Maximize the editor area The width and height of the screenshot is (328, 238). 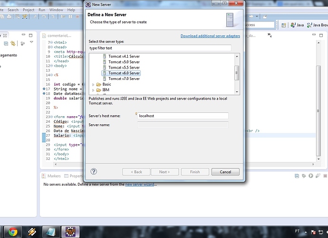[x=321, y=35]
